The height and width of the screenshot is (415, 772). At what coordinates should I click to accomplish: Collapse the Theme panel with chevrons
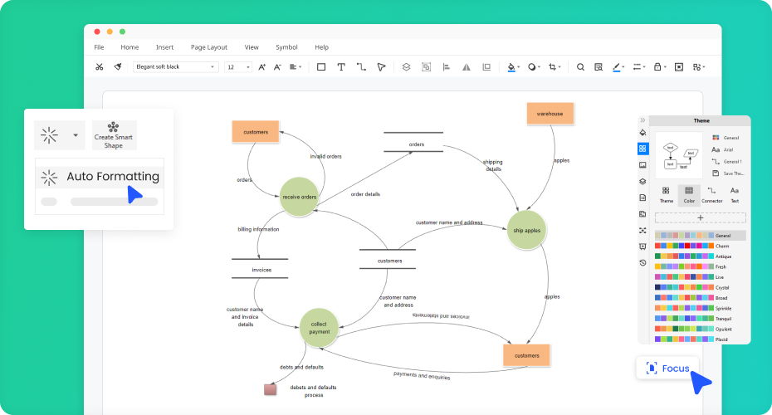(x=643, y=120)
